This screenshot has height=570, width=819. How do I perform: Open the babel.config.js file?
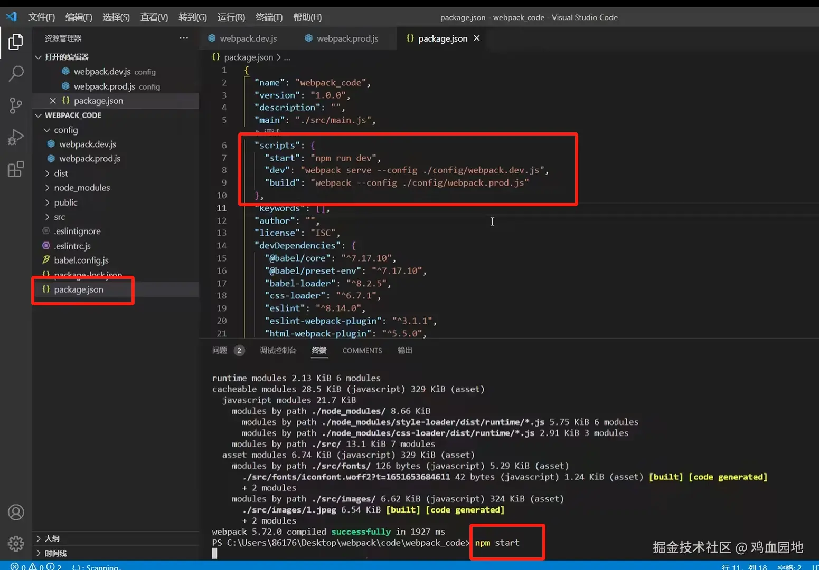116,260
